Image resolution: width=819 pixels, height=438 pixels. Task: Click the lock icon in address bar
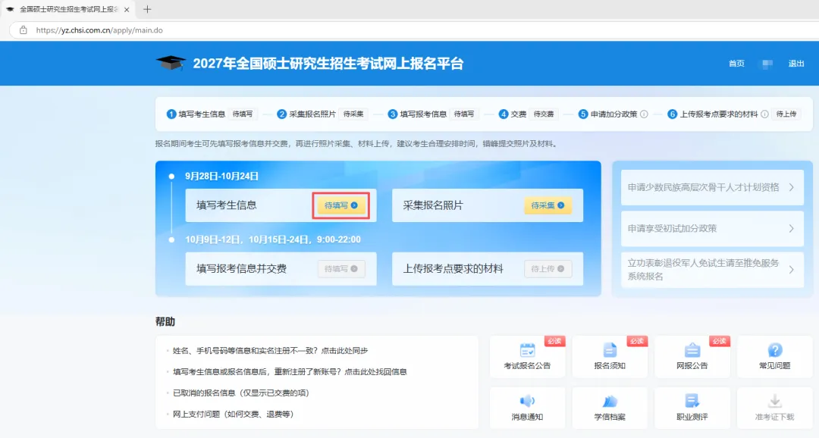[x=23, y=30]
